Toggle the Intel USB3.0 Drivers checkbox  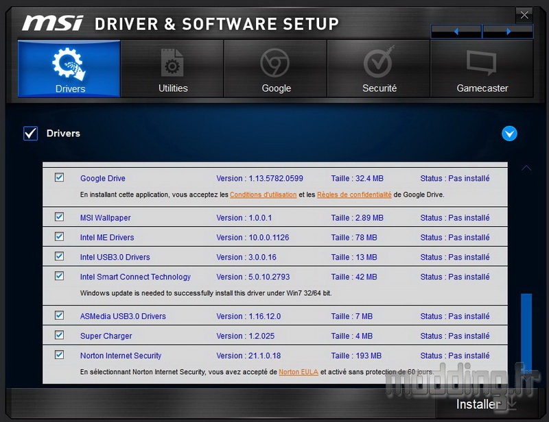click(x=59, y=256)
